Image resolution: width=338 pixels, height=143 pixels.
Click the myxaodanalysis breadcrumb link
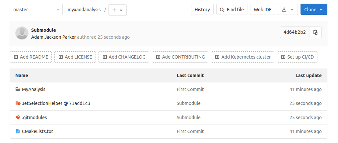(84, 10)
